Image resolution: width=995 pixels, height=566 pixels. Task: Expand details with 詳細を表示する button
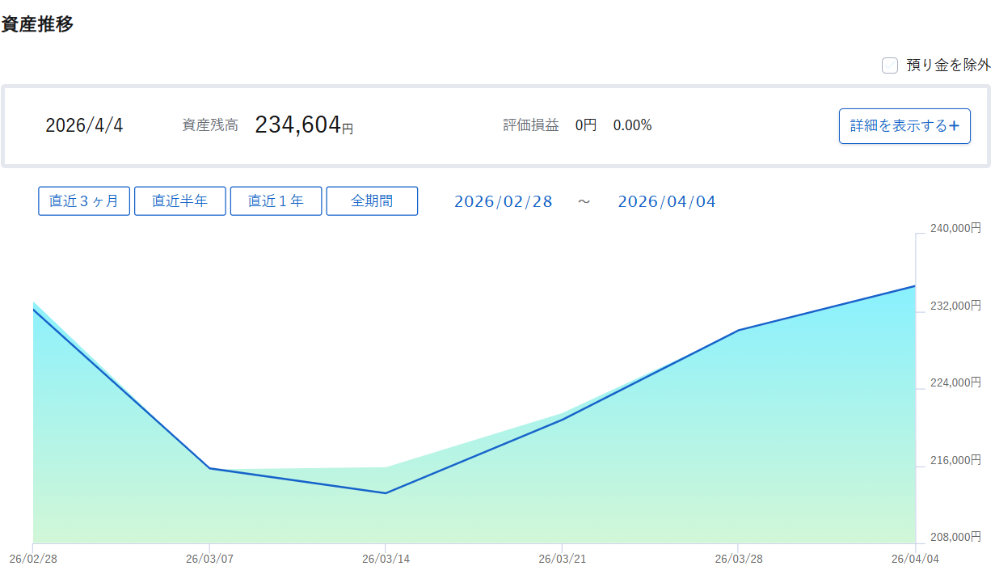904,126
